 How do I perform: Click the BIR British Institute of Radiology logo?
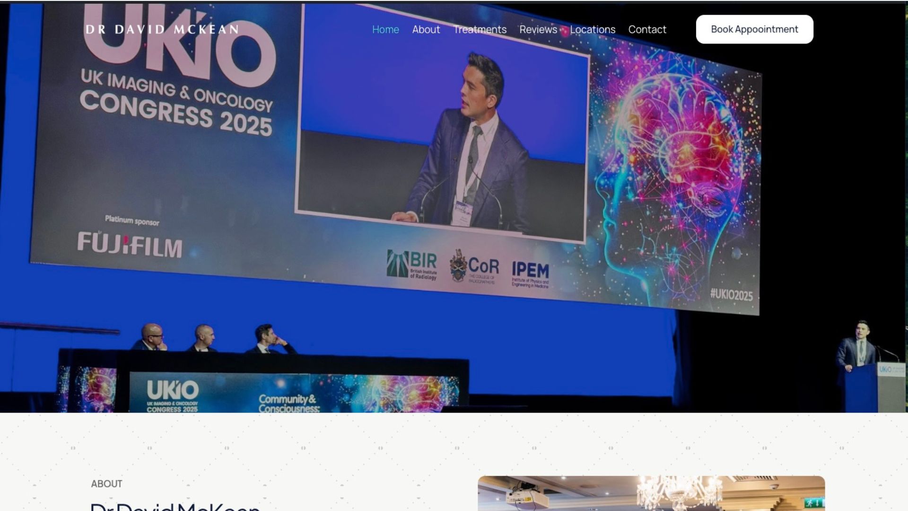coord(412,265)
